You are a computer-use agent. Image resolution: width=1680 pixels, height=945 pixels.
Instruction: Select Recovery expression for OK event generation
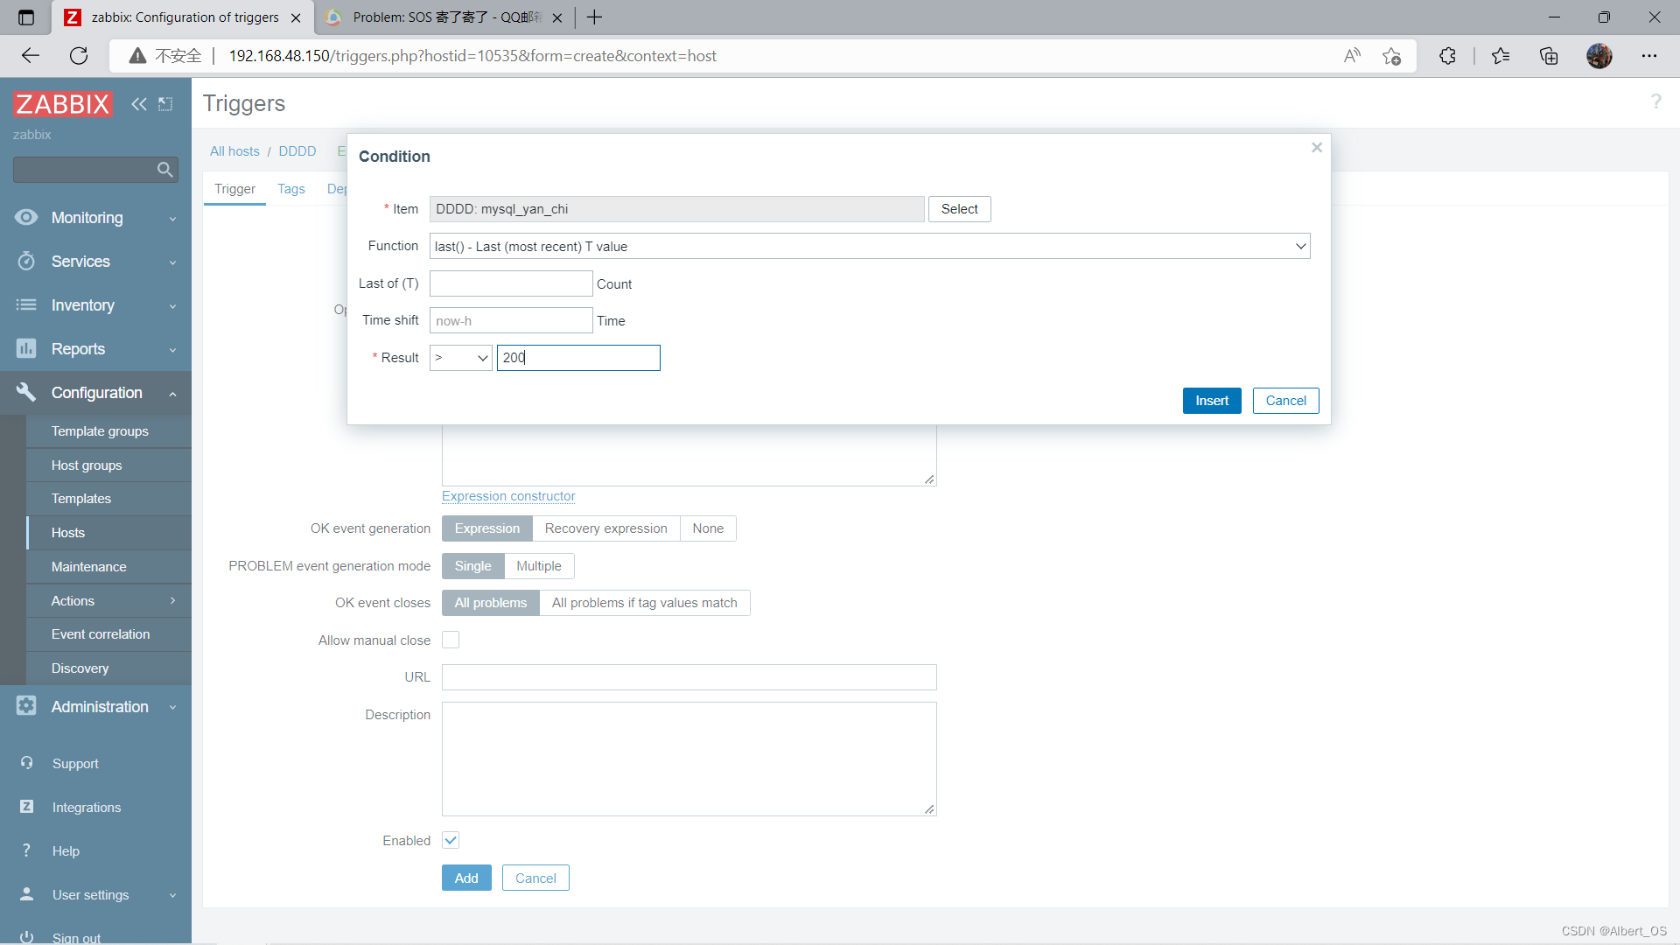click(x=605, y=528)
